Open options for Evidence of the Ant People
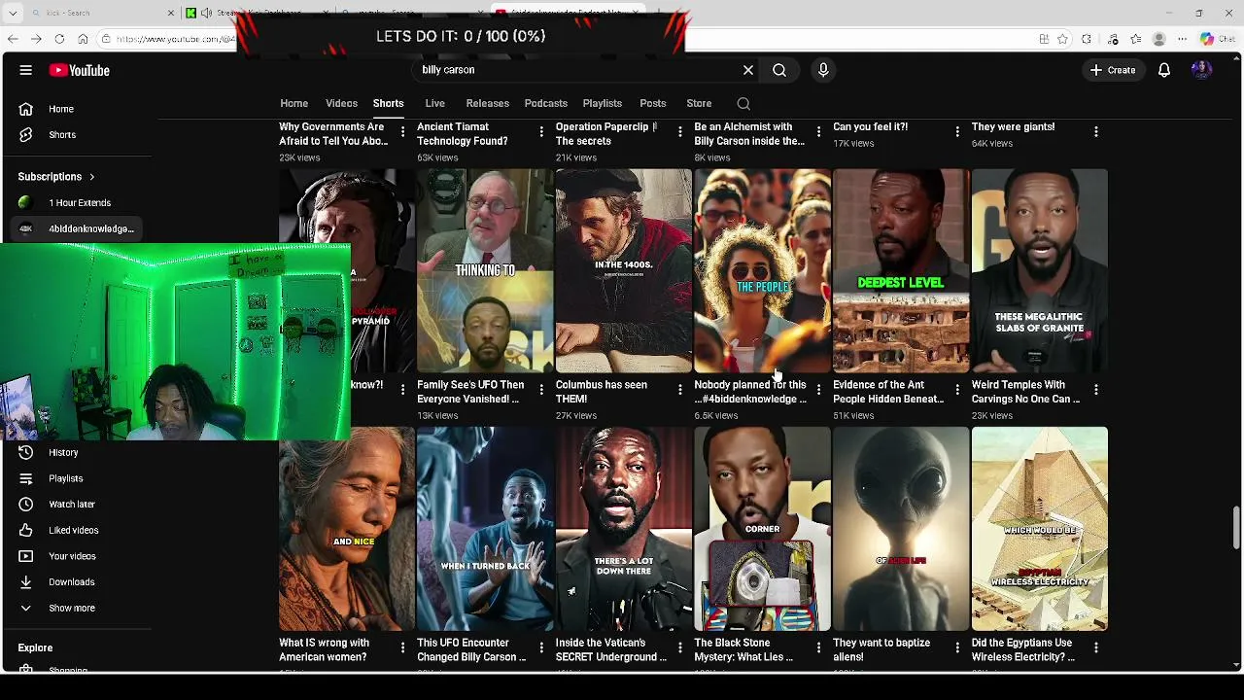 point(957,390)
